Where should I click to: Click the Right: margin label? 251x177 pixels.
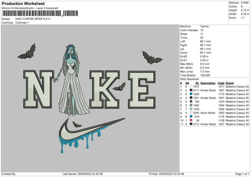point(184,45)
